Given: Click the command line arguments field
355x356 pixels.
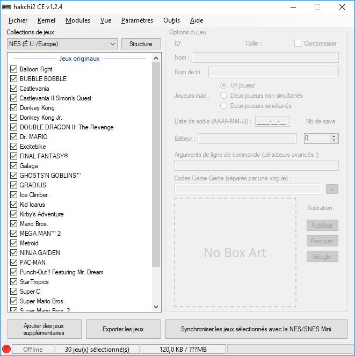Looking at the screenshot, I should [x=257, y=165].
